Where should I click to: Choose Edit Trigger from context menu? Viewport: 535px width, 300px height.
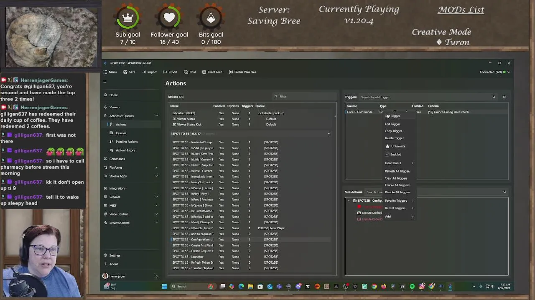(x=392, y=124)
